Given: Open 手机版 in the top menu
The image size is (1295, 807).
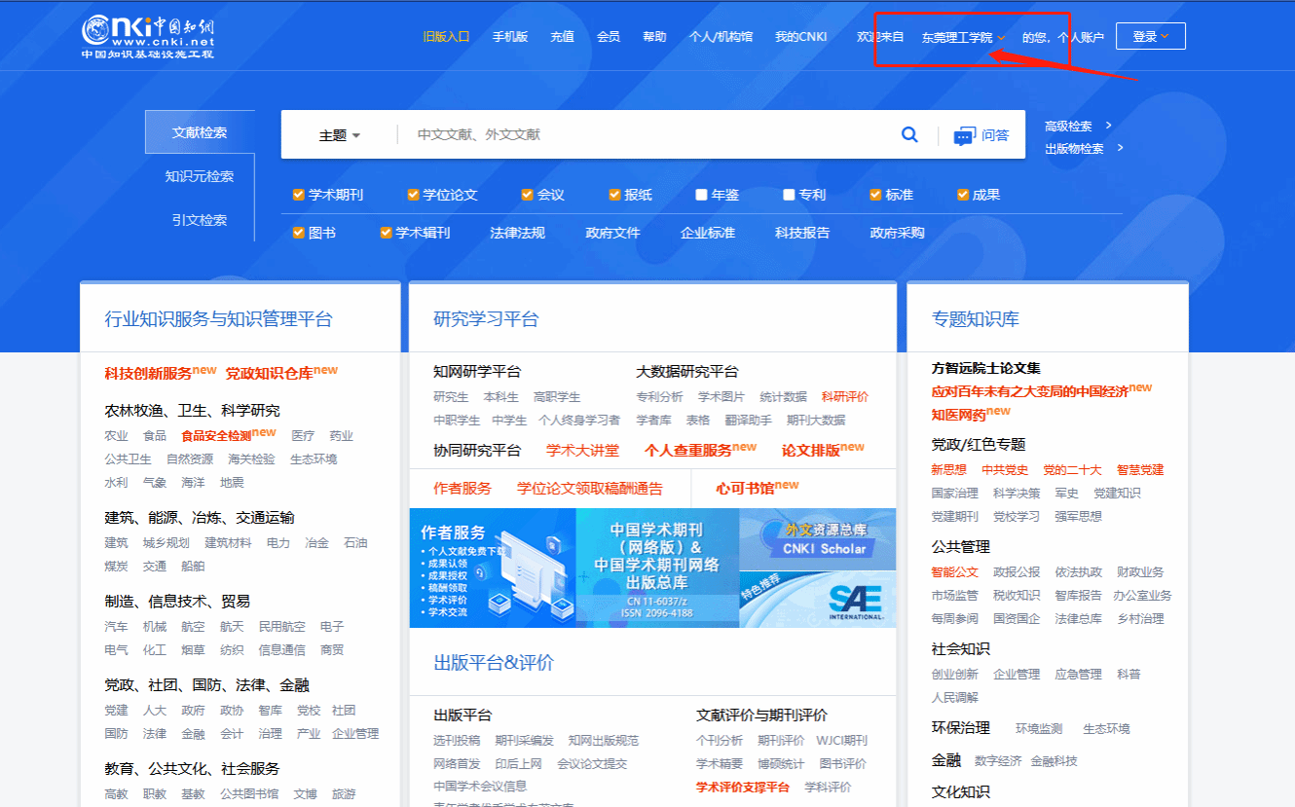Looking at the screenshot, I should (510, 37).
